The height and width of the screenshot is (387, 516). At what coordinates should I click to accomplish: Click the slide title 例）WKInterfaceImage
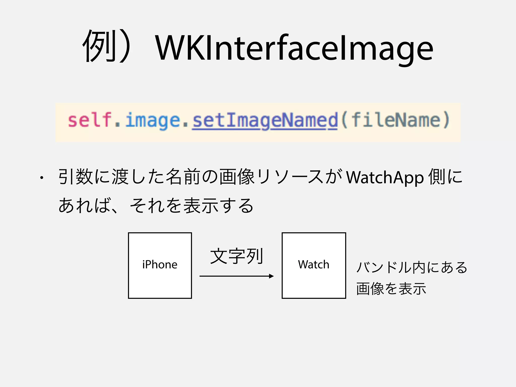(258, 47)
